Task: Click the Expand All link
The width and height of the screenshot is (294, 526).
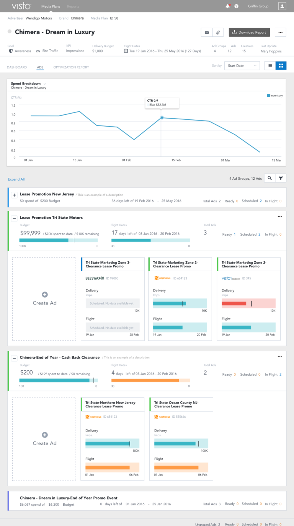Action: point(16,179)
